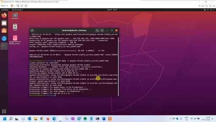Expand the power options arrow beside the pause button
216x122 pixels.
(x=15, y=6)
